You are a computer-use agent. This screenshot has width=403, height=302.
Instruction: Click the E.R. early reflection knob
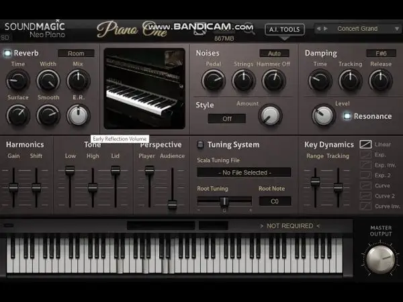[79, 115]
